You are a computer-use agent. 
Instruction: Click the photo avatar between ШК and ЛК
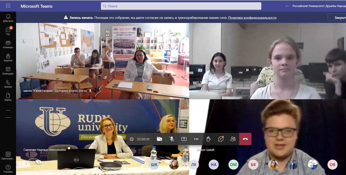tap(174, 165)
